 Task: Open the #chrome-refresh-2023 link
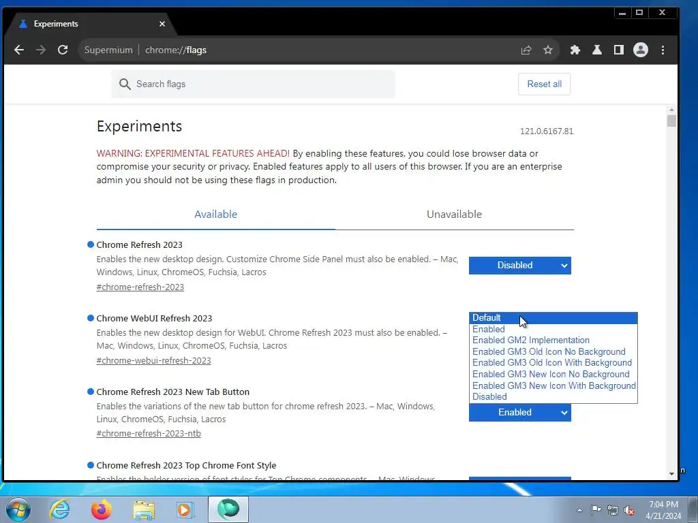(x=140, y=287)
